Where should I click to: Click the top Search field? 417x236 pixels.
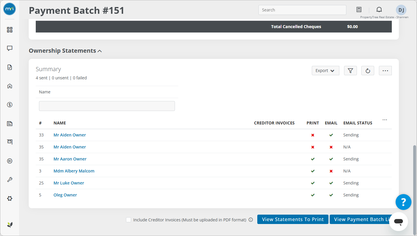302,10
